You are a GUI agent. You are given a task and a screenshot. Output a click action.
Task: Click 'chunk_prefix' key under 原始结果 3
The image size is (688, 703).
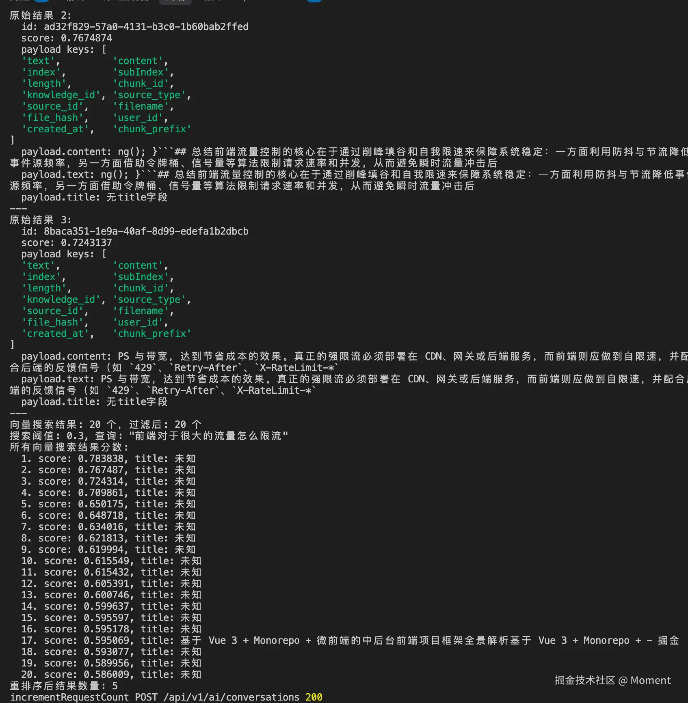[x=152, y=334]
